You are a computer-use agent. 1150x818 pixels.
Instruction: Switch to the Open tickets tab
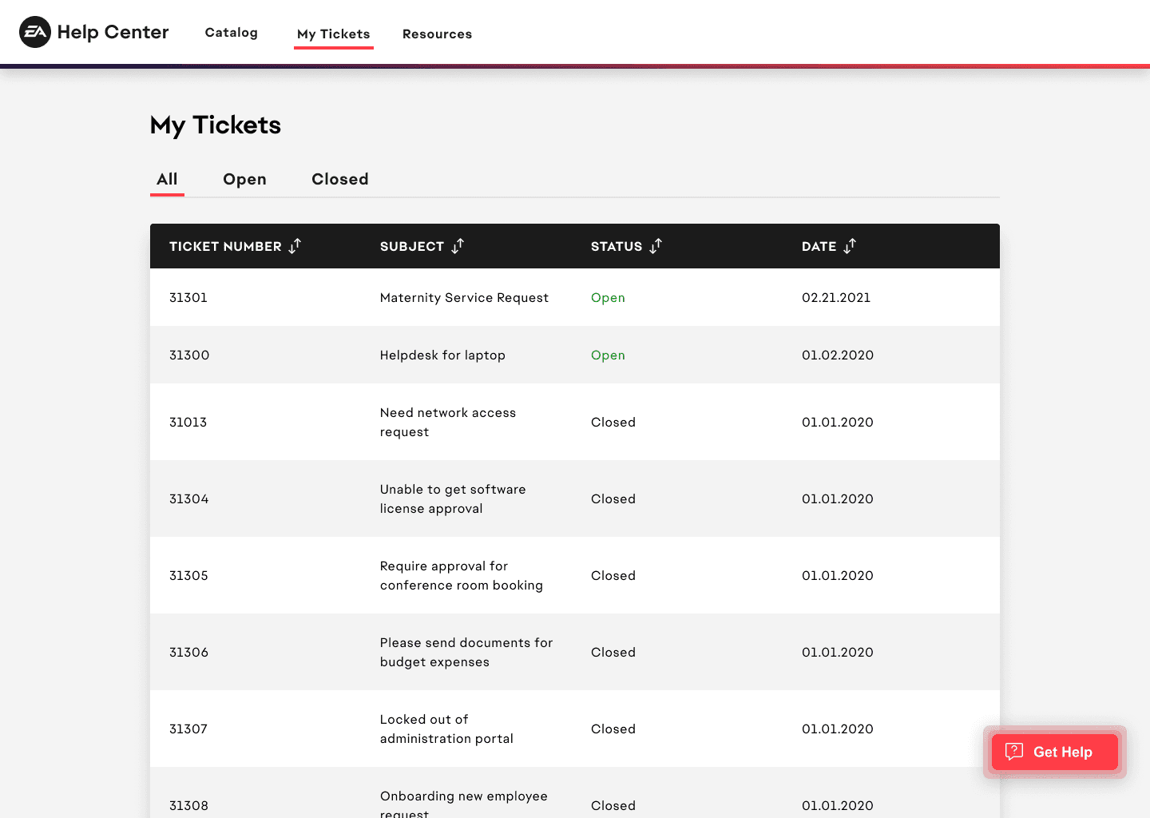click(x=244, y=180)
